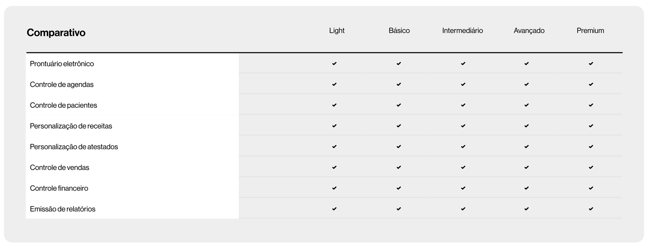648x246 pixels.
Task: Click the Light checkmark for Controle de vendas
Action: pyautogui.click(x=334, y=167)
